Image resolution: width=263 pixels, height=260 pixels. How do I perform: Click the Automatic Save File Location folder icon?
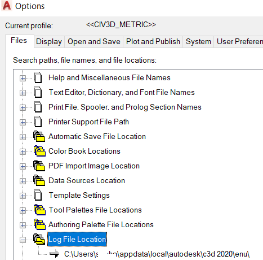(39, 136)
